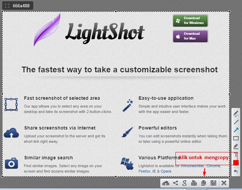Image resolution: width=242 pixels, height=190 pixels.
Task: Select the Pen freehand tool
Action: coord(236,114)
